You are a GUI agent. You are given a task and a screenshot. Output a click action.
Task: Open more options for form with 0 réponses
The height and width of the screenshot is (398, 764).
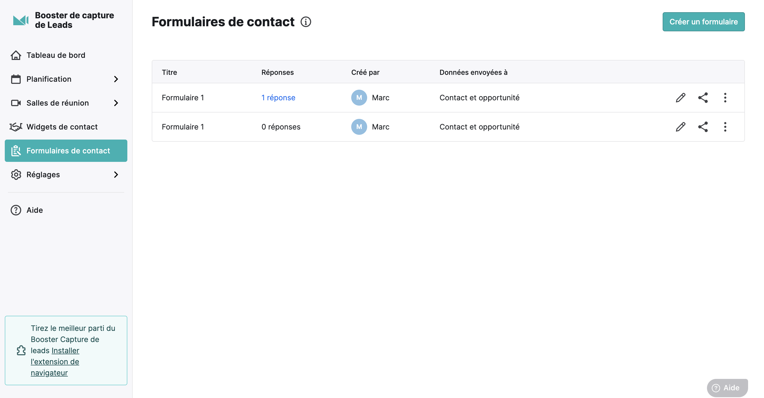pyautogui.click(x=725, y=127)
